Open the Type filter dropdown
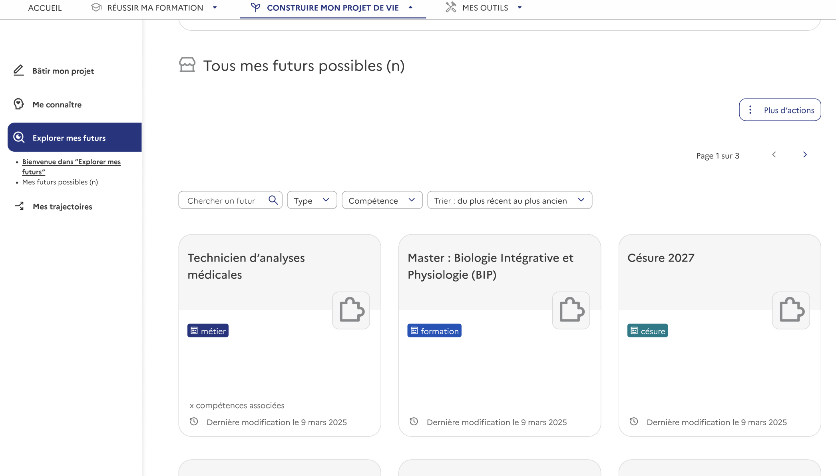 click(312, 200)
